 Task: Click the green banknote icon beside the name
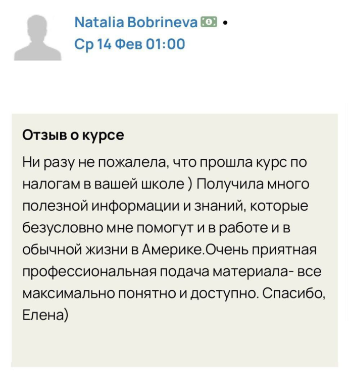209,22
